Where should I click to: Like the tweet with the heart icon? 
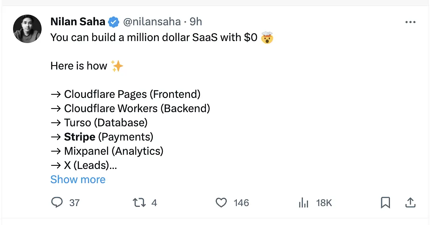click(221, 202)
